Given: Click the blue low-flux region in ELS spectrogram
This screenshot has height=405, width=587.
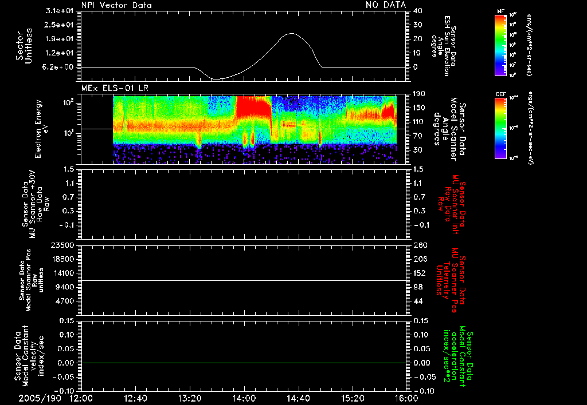Looking at the screenshot, I should [x=294, y=103].
